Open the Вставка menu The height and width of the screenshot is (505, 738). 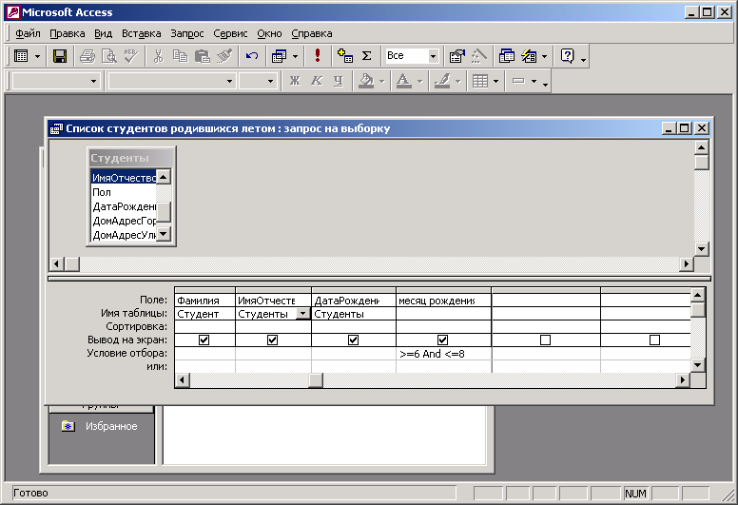(x=141, y=33)
